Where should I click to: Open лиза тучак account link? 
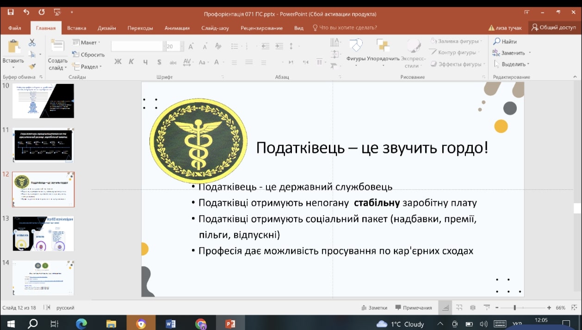[x=505, y=28]
